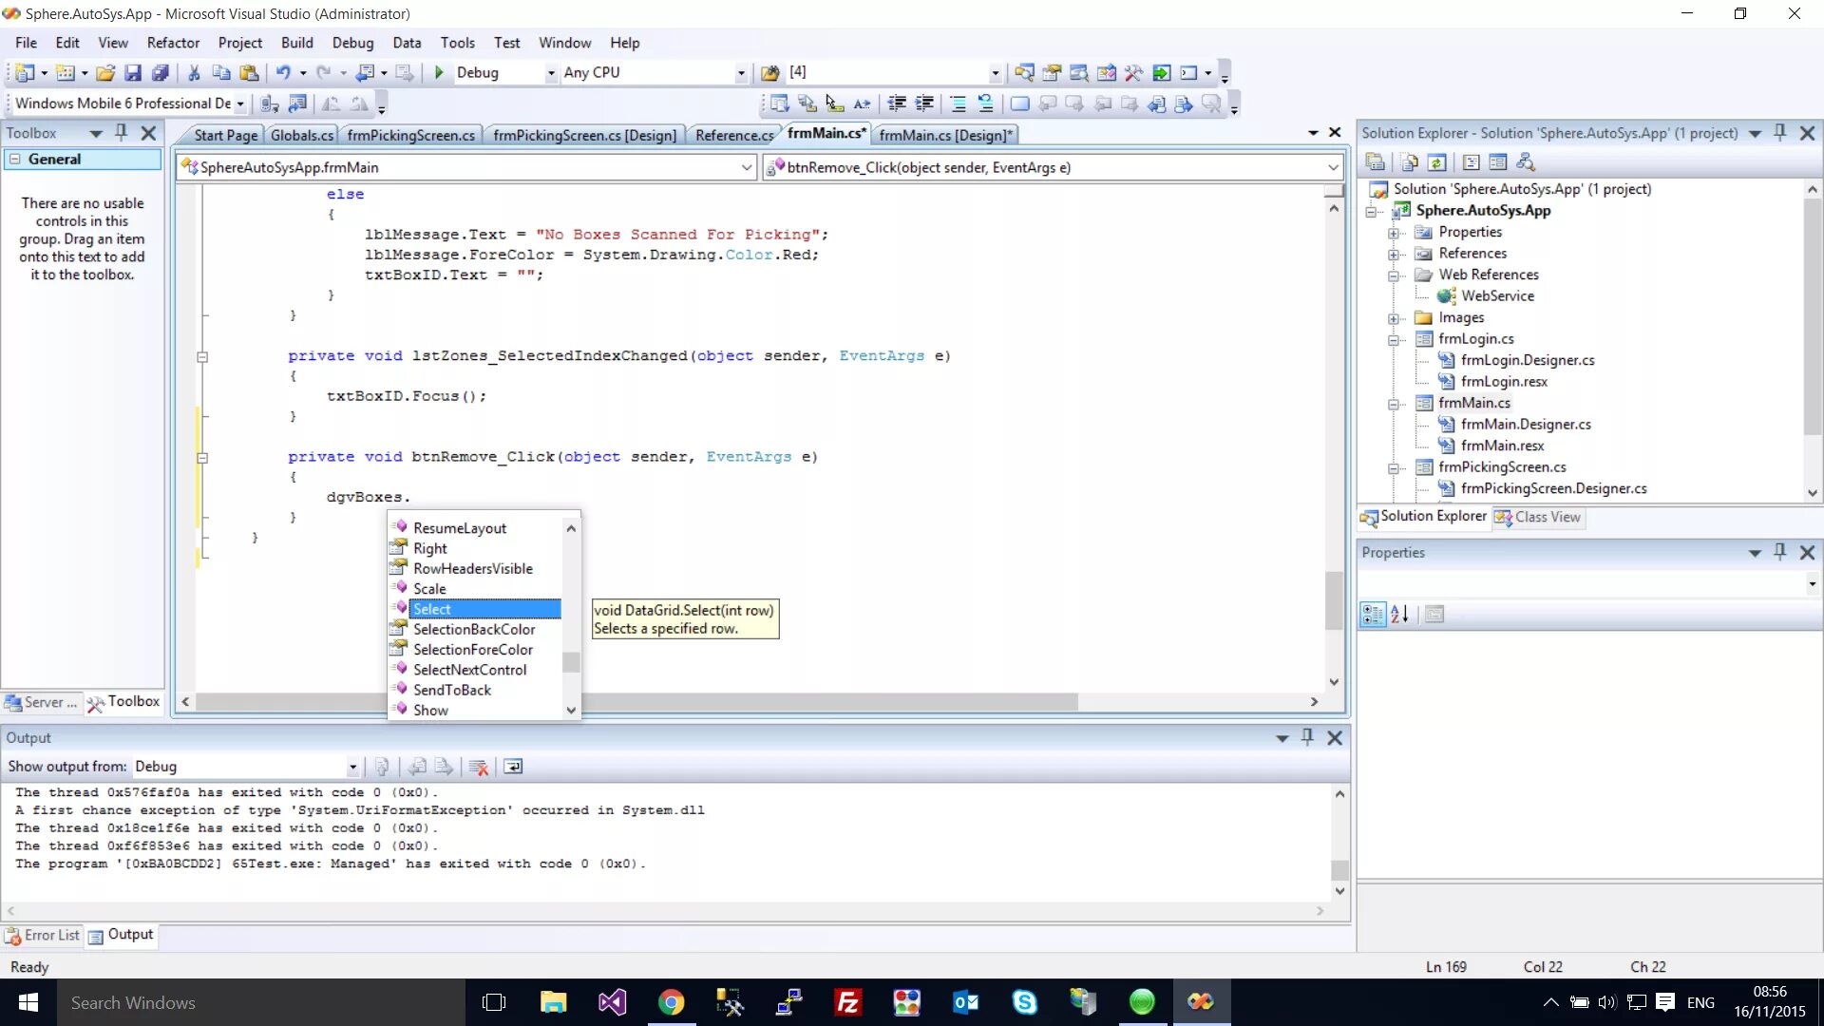
Task: Click View Code icon in Solution Explorer
Action: (x=1471, y=162)
